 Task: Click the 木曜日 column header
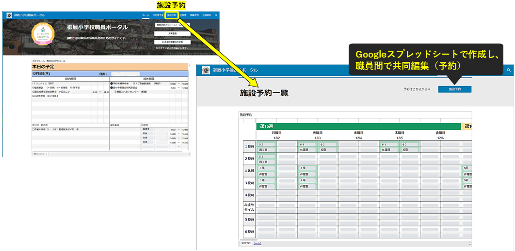(x=400, y=133)
